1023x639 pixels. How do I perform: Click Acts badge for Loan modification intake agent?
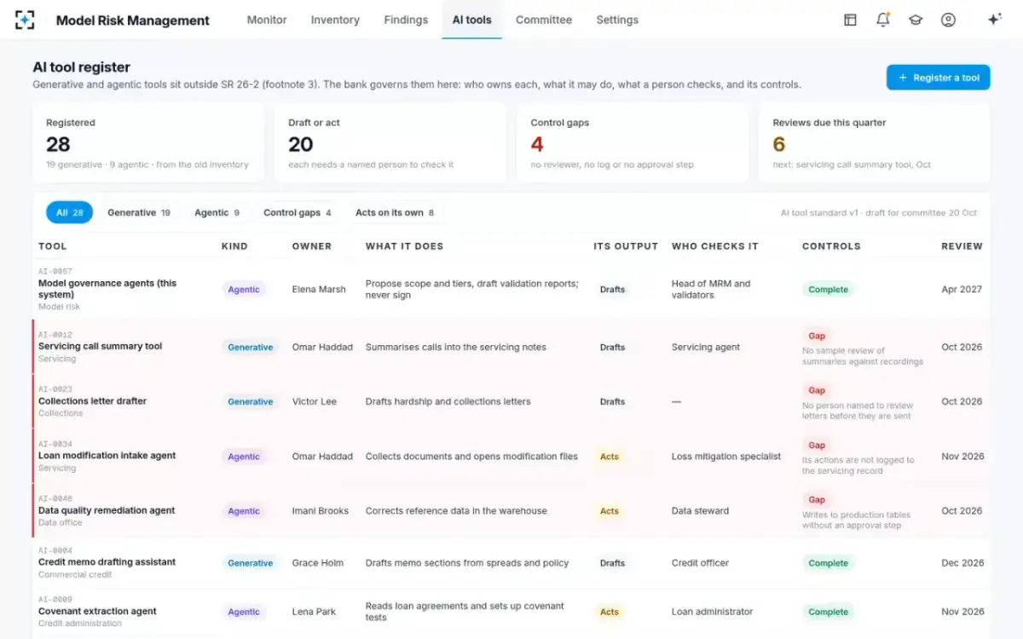click(x=610, y=457)
